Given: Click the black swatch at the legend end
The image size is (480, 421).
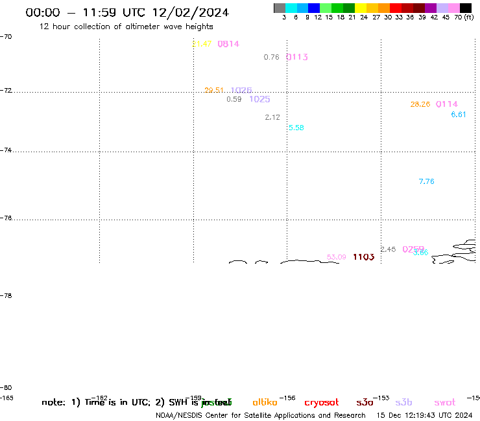Looking at the screenshot, I should click(x=466, y=8).
